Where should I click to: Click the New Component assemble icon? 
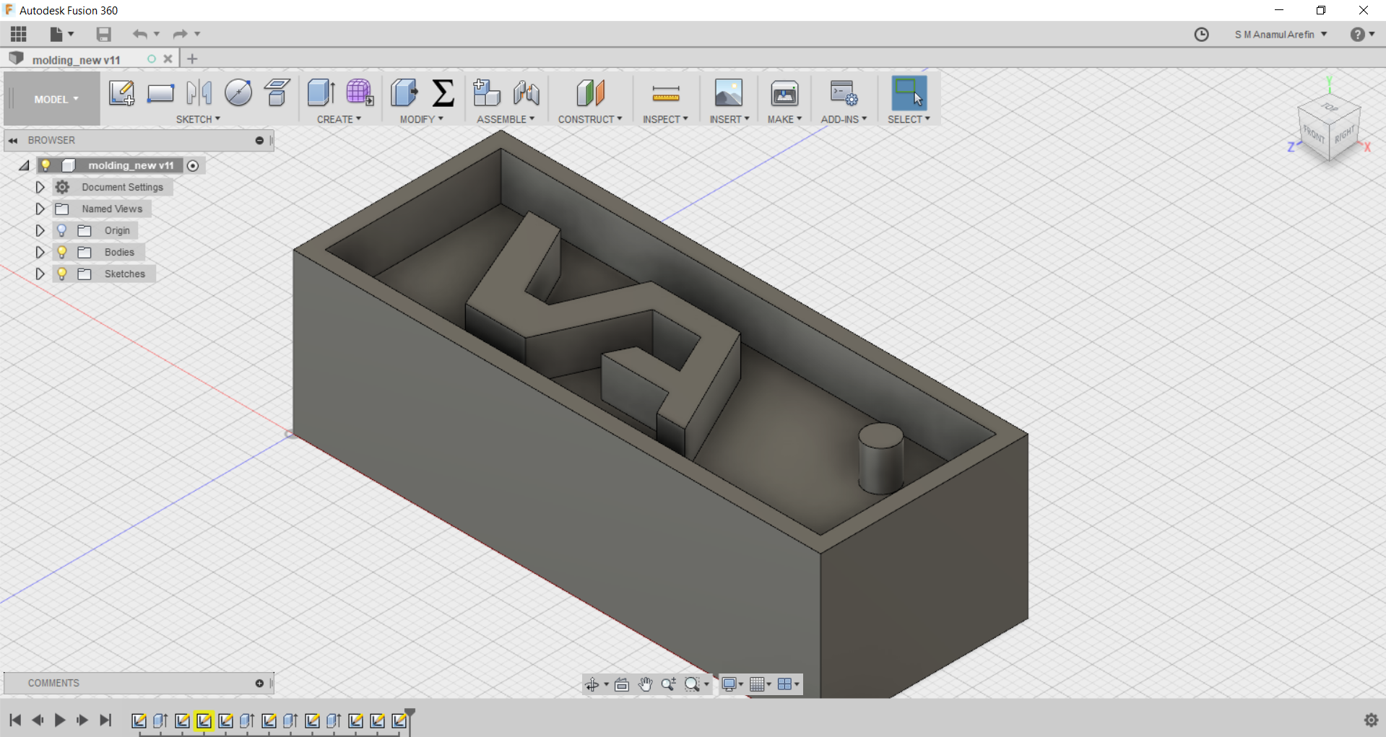click(x=487, y=93)
